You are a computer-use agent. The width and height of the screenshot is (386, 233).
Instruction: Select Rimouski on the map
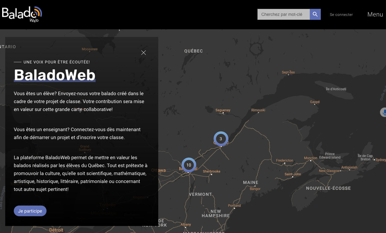click(x=258, y=110)
